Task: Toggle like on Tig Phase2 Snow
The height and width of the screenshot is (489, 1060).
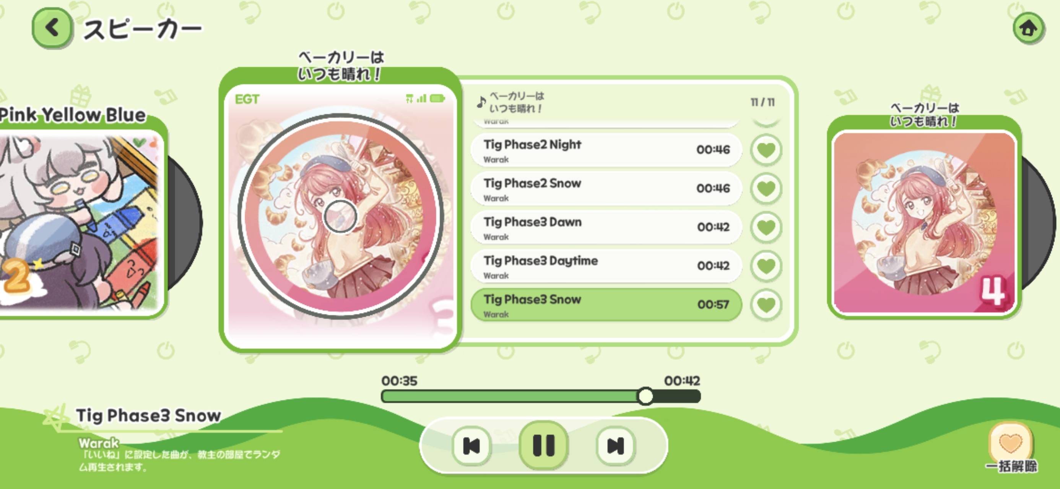Action: (766, 188)
